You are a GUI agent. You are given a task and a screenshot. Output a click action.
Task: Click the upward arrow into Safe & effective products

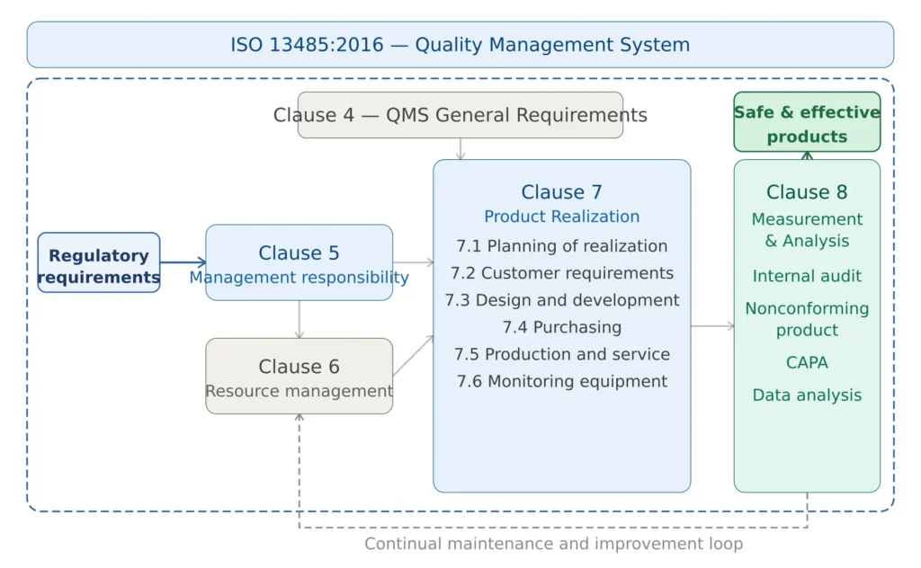click(x=807, y=155)
